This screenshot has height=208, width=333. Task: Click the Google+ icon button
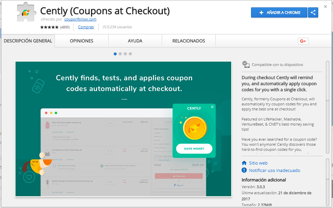303,41
